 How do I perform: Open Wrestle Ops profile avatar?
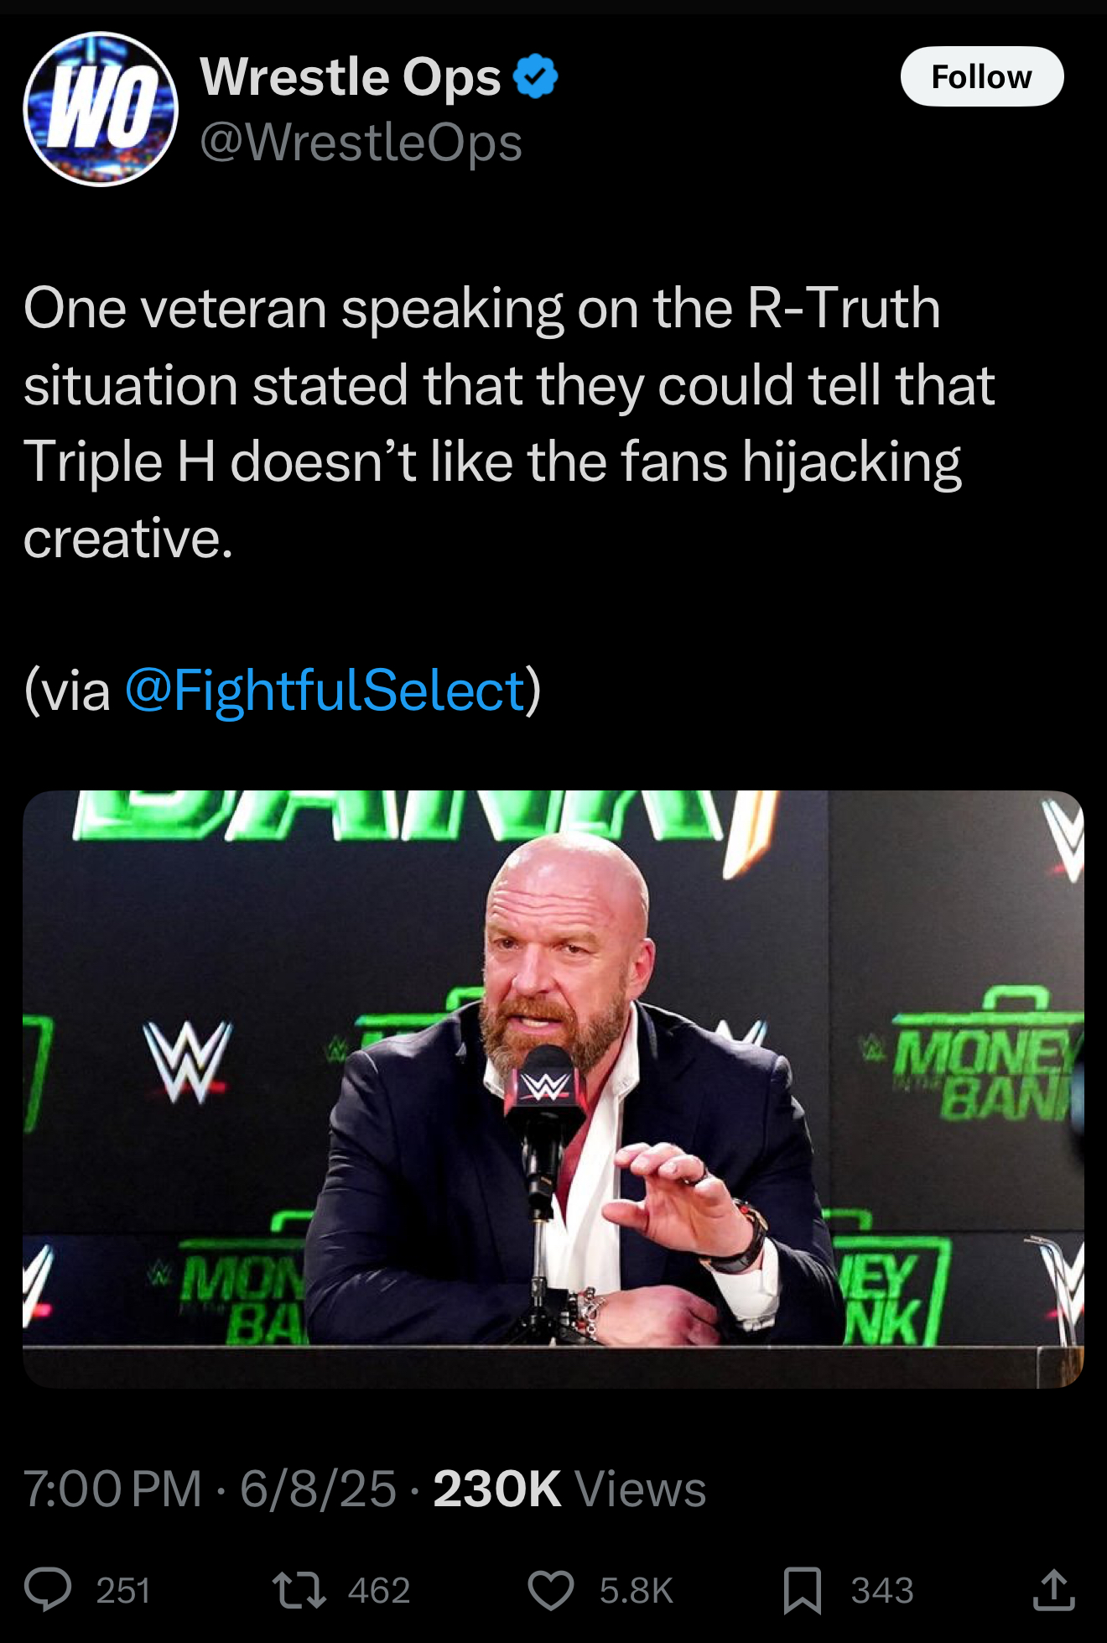101,109
